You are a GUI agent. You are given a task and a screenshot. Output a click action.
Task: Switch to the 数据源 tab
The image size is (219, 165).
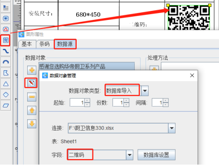65,44
